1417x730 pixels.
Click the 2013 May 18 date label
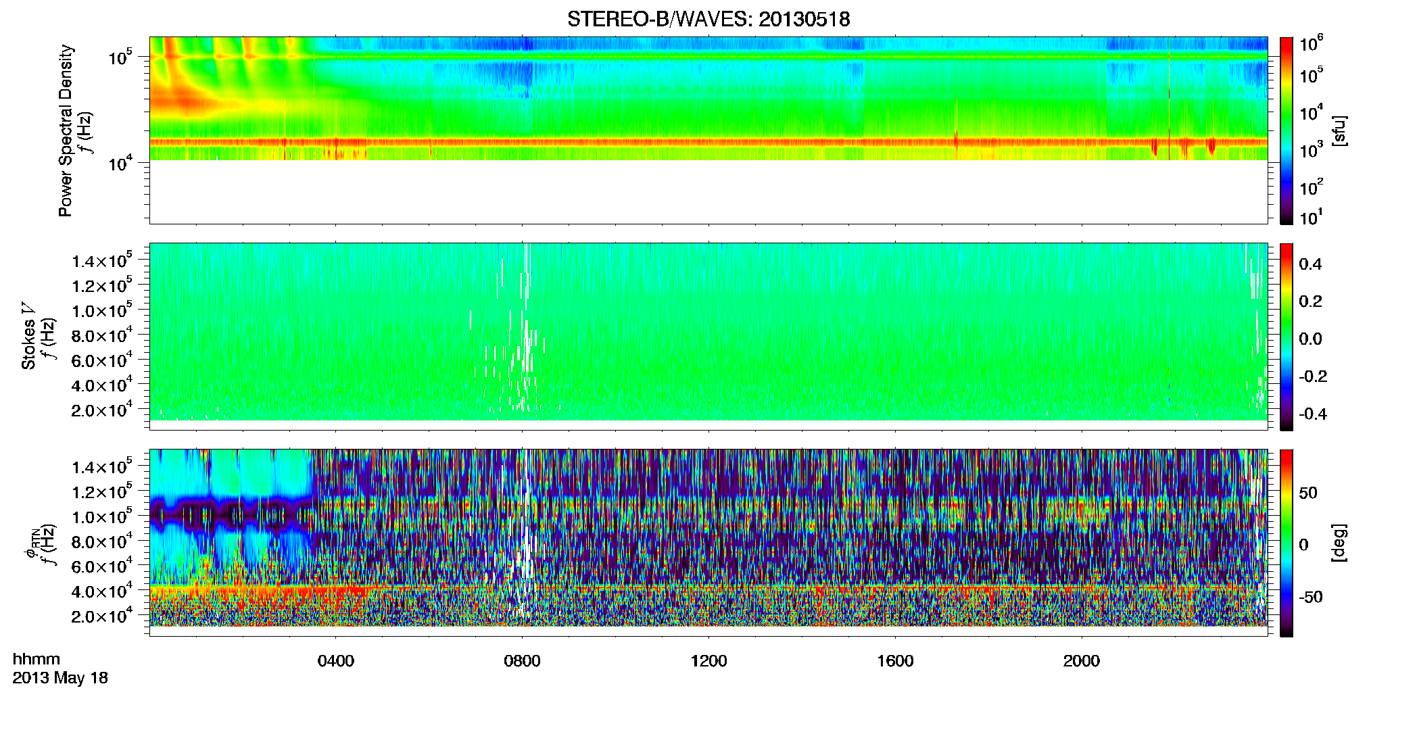pyautogui.click(x=60, y=678)
